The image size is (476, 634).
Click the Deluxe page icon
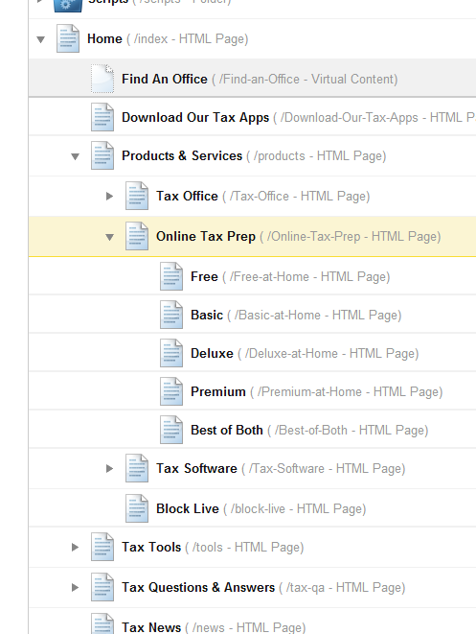coord(171,353)
